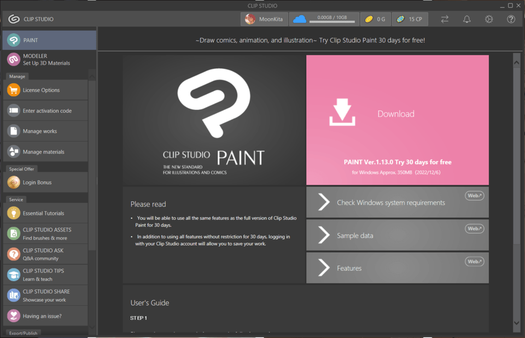
Task: Click 'Find brushes & more' subtitle
Action: (x=45, y=238)
